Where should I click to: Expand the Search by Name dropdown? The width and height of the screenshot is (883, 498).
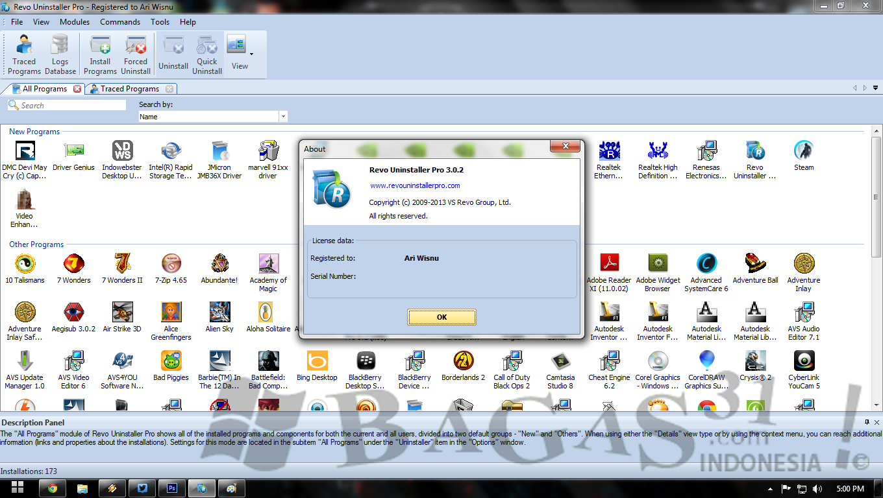(x=283, y=117)
